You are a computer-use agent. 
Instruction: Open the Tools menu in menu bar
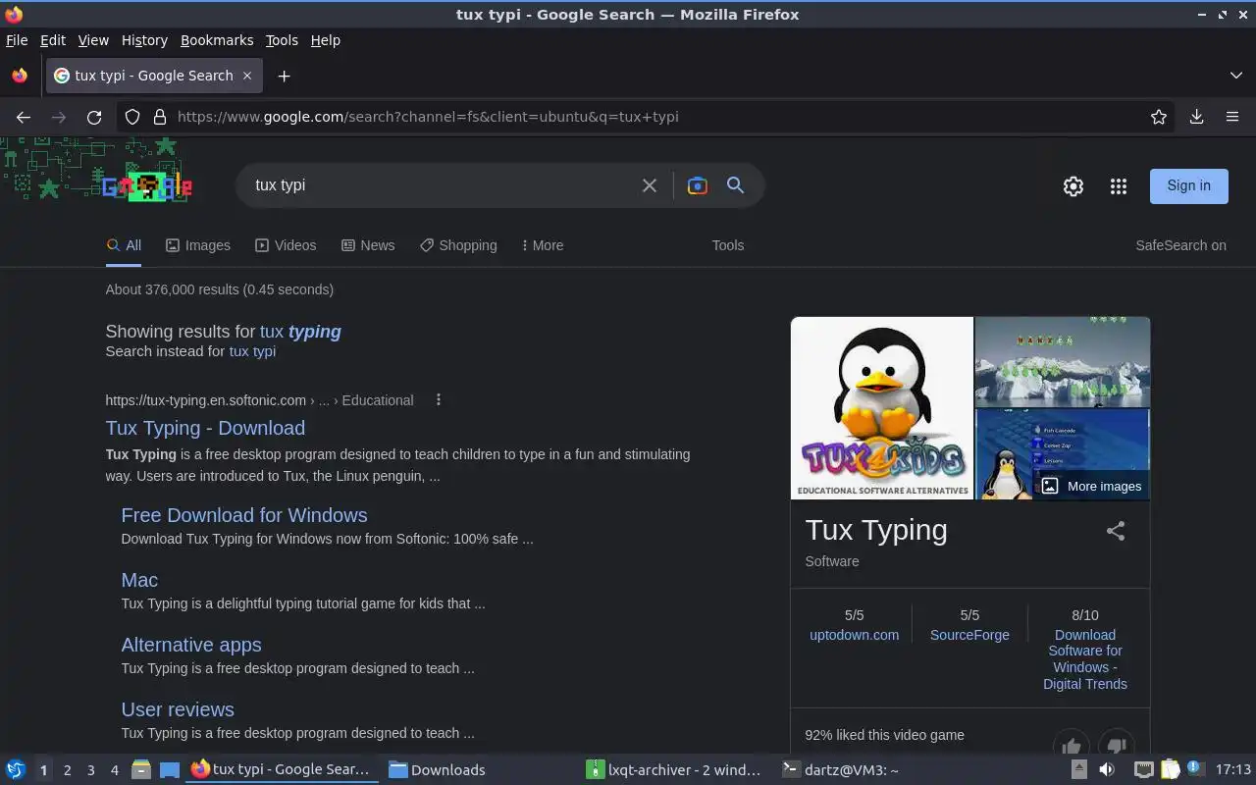click(282, 40)
